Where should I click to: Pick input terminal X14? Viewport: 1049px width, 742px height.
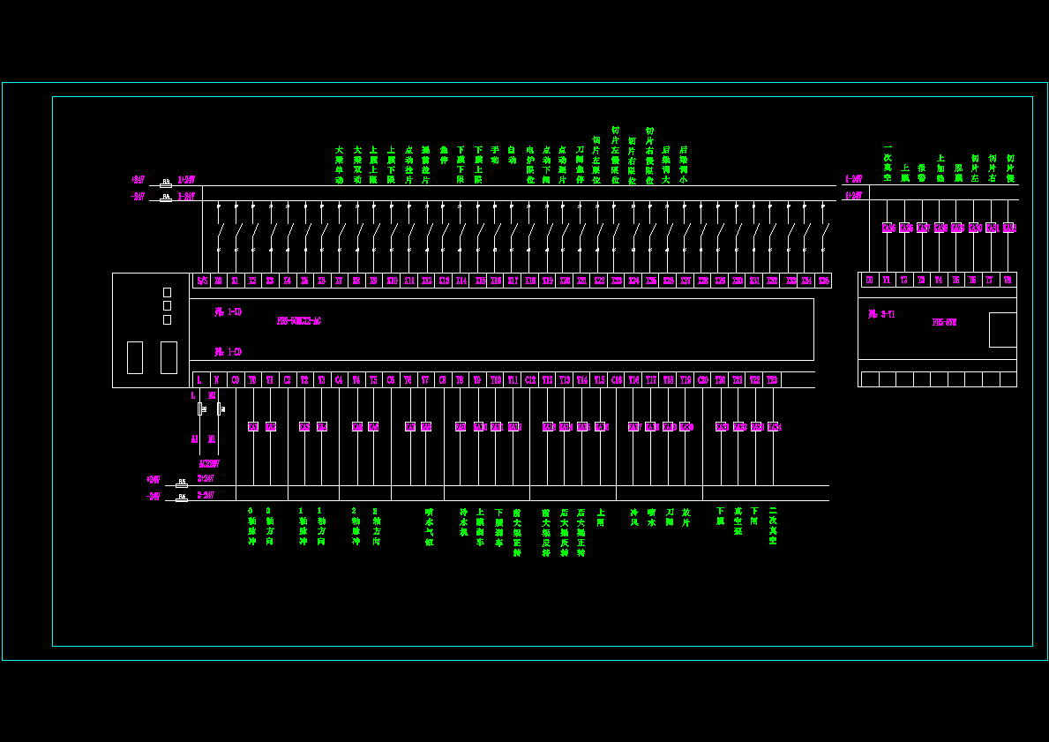click(x=461, y=281)
